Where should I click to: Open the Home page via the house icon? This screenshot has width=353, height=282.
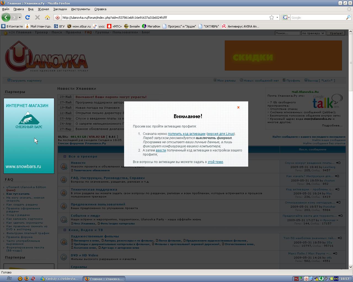pyautogui.click(x=47, y=17)
